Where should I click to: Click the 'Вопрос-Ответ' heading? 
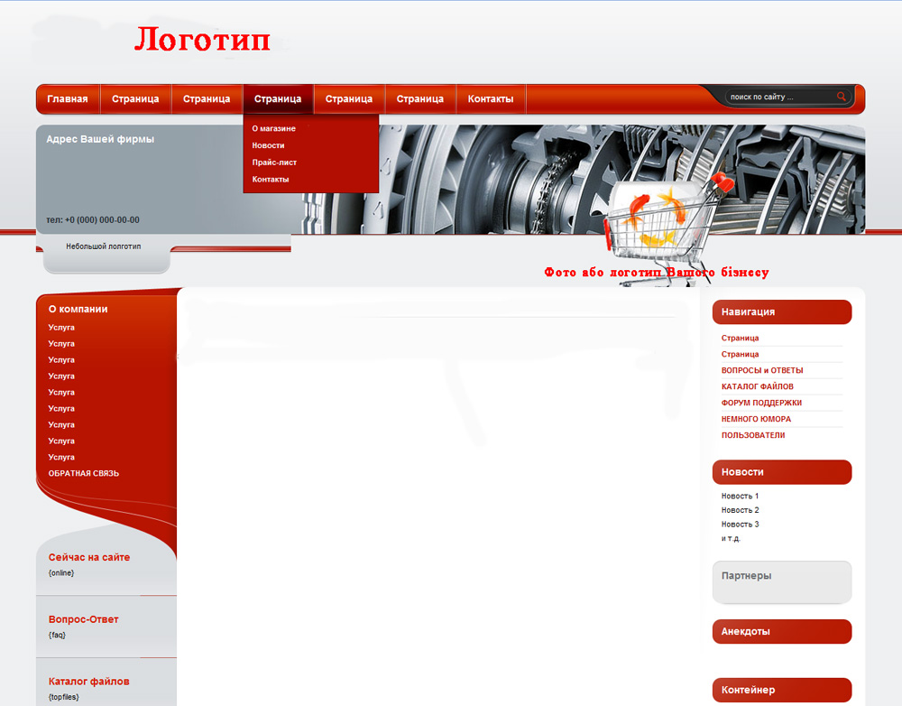point(83,619)
